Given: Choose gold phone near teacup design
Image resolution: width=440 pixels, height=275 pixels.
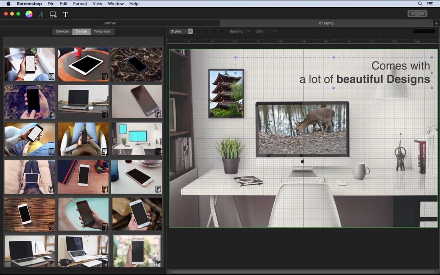Looking at the screenshot, I should 137,177.
